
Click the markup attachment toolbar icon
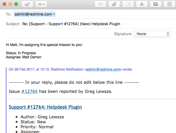[128, 4]
